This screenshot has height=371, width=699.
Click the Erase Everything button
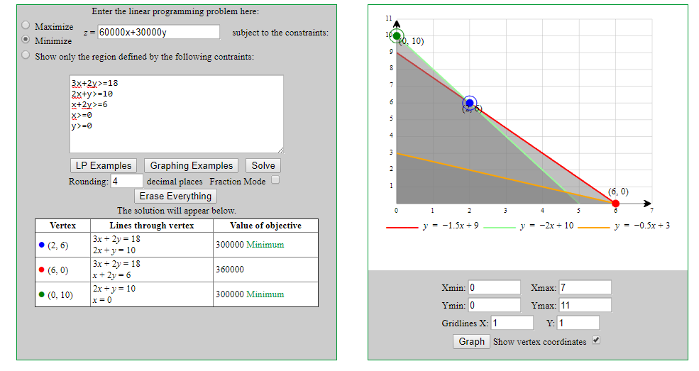pyautogui.click(x=175, y=196)
